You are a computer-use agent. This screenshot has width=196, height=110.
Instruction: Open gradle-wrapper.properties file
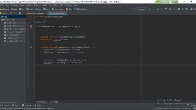tap(15, 29)
